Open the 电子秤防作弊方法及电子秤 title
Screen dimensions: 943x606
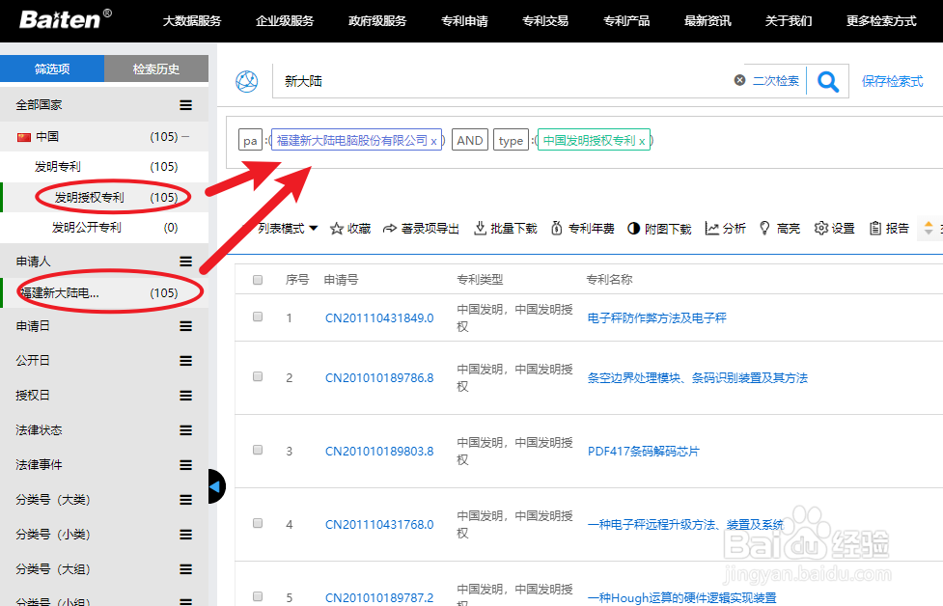[x=656, y=318]
